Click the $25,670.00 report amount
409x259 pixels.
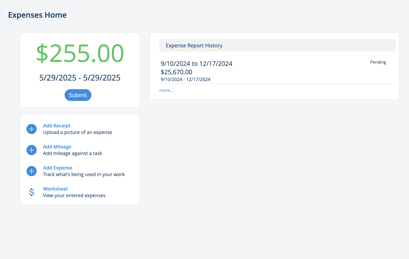tap(176, 72)
